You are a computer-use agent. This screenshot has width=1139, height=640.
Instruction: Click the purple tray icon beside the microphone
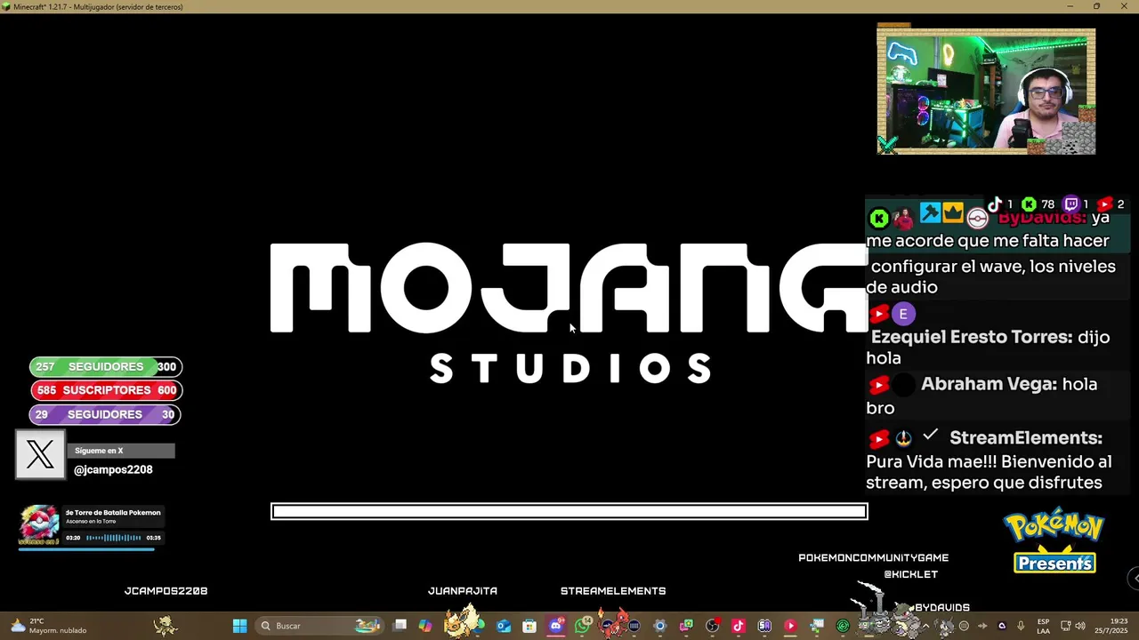(x=1002, y=626)
